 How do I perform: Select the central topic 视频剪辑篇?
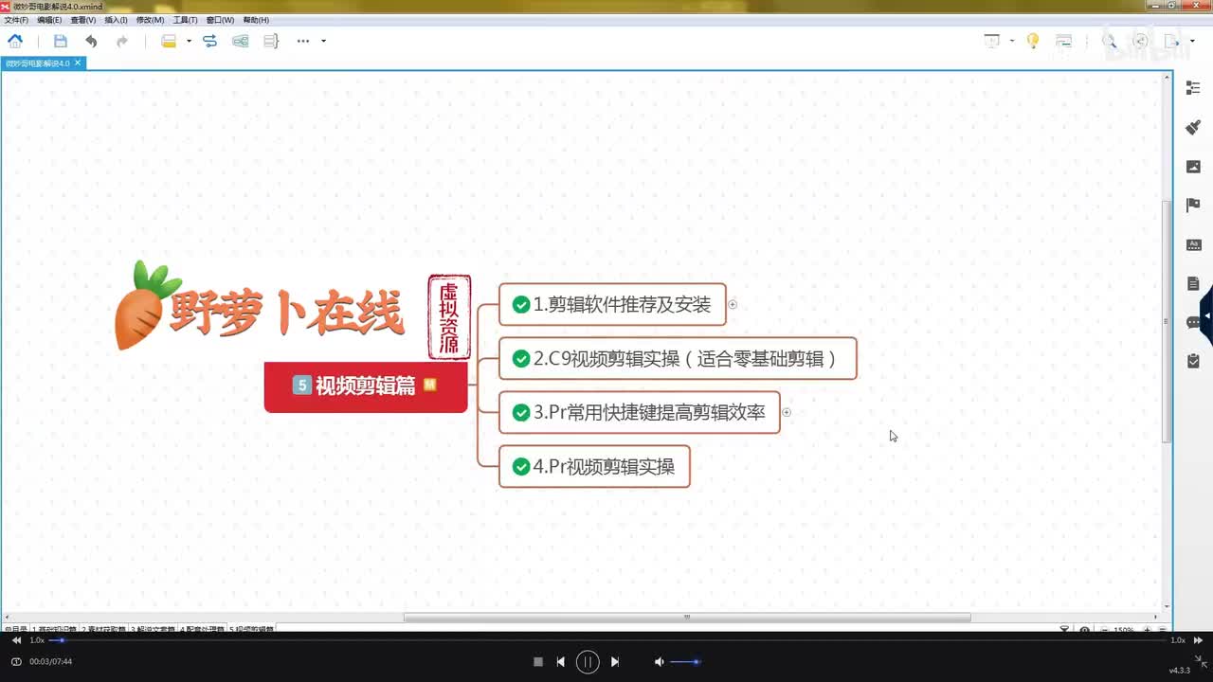(x=366, y=386)
